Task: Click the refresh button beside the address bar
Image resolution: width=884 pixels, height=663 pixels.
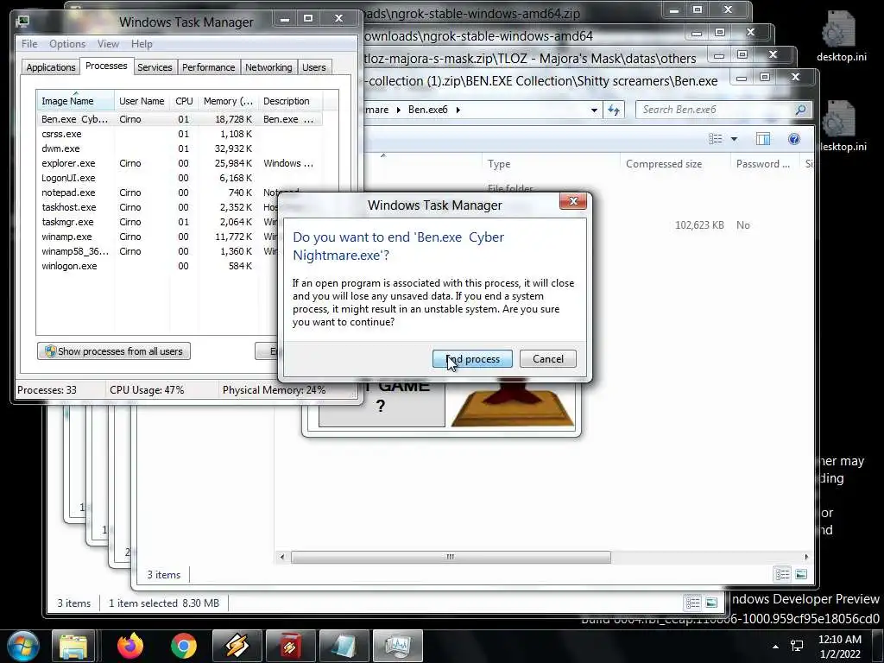Action: click(614, 110)
